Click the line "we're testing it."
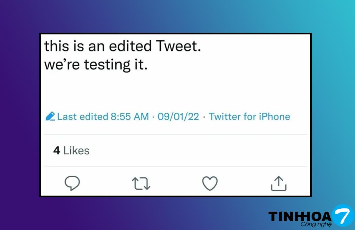This screenshot has height=230, width=355. (x=96, y=65)
